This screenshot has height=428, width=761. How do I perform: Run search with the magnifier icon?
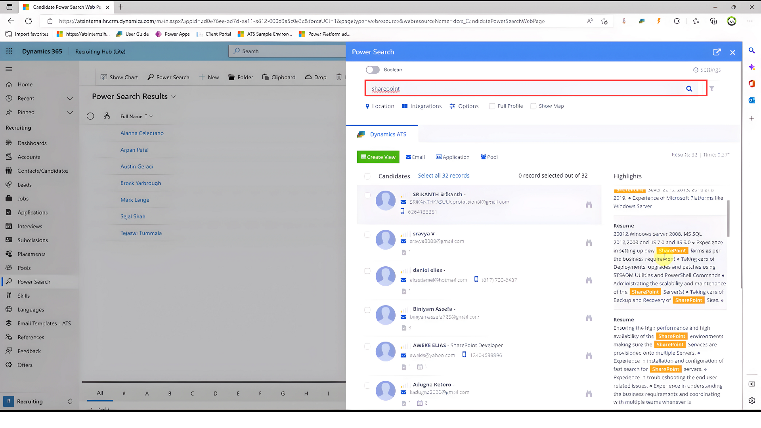click(x=689, y=89)
